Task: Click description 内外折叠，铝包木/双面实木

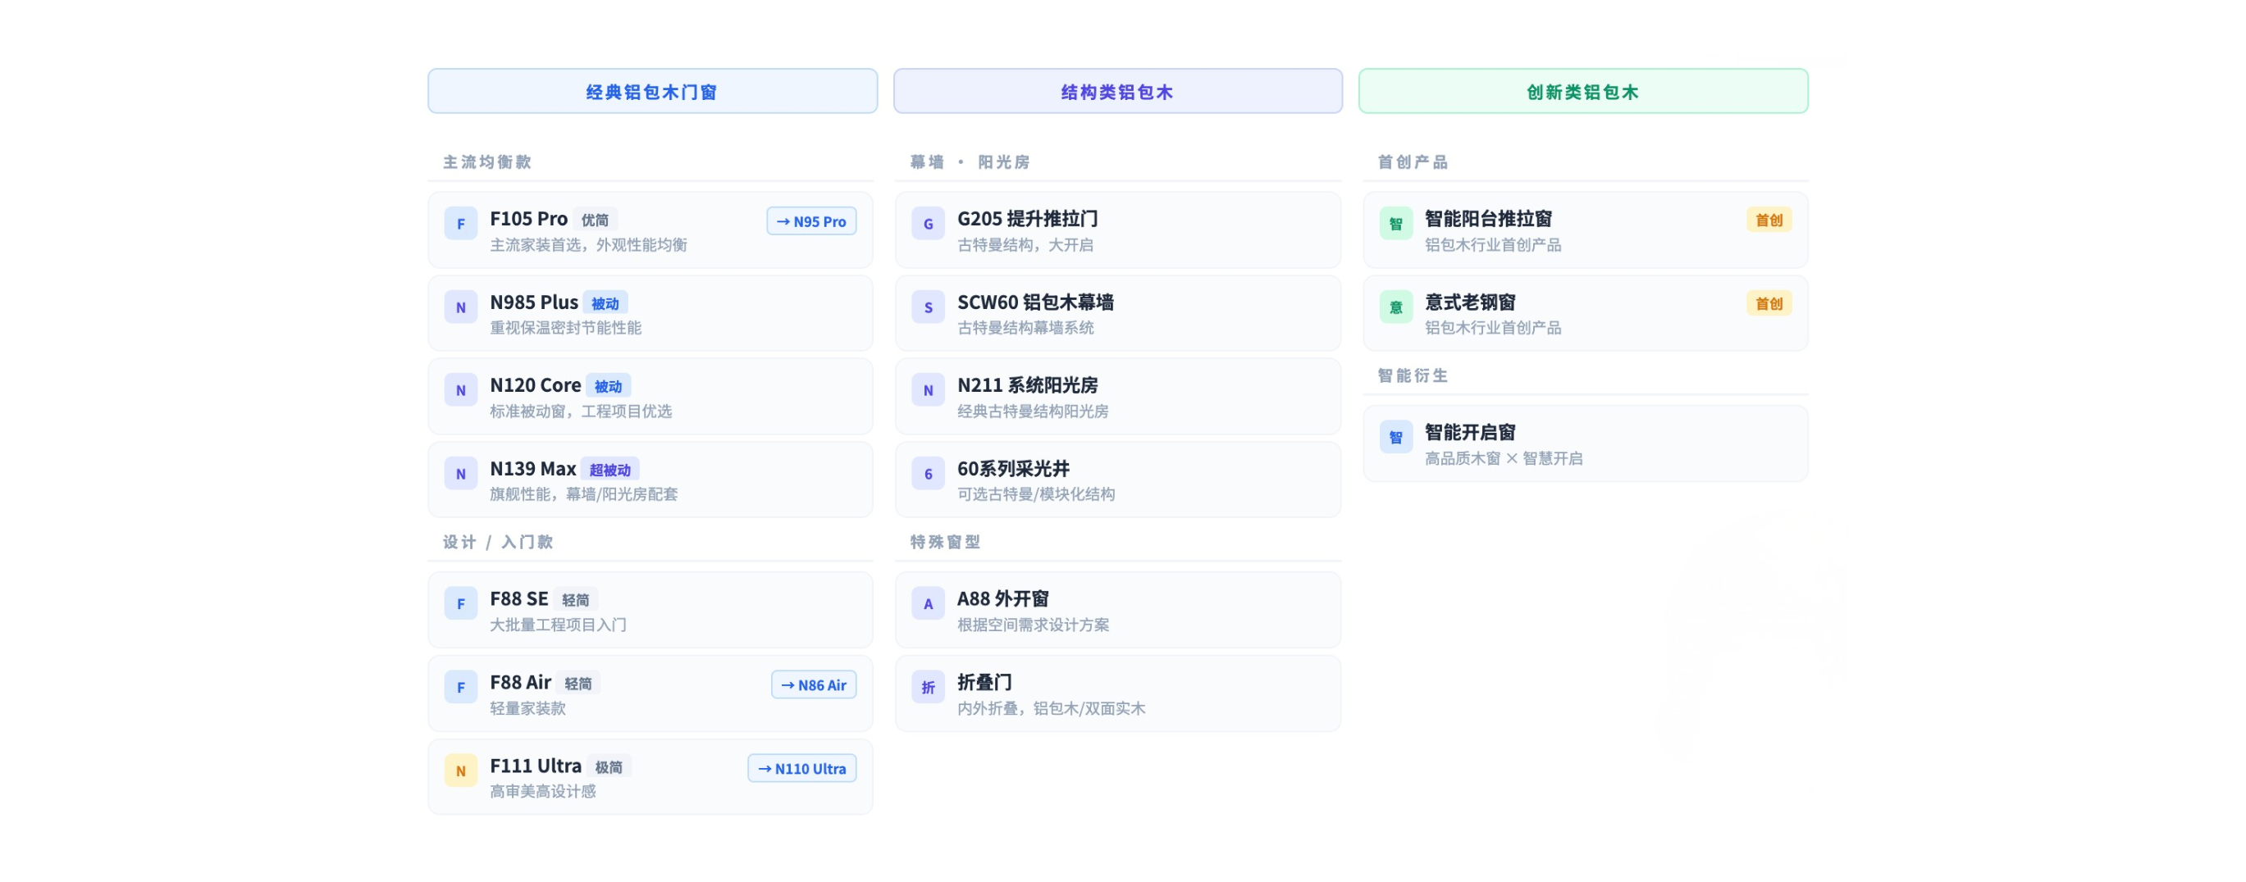Action: coord(1051,708)
